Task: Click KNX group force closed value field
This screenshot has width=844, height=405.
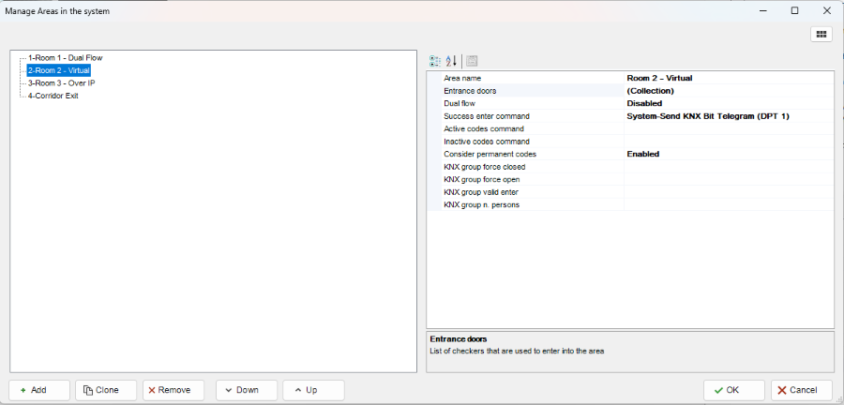Action: click(728, 167)
